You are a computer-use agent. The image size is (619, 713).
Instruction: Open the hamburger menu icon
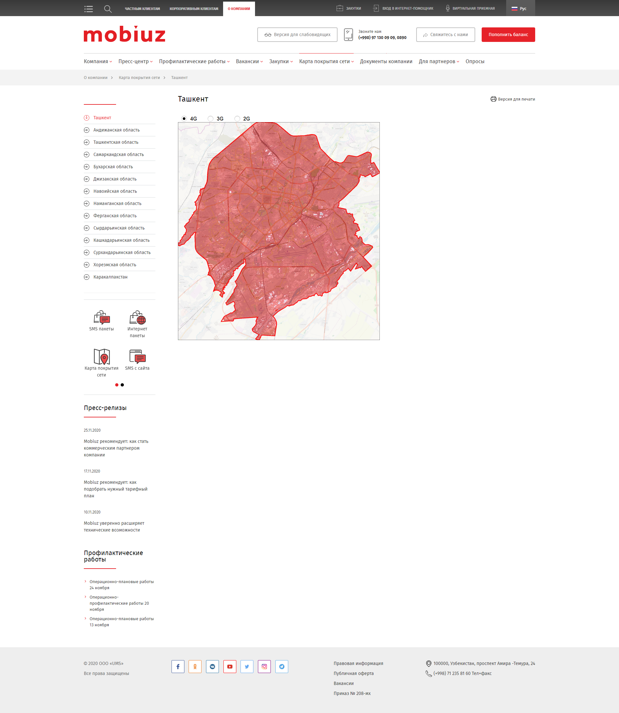click(x=88, y=9)
